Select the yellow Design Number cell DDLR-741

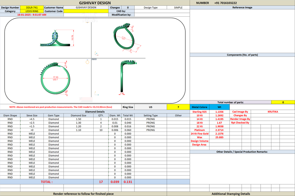pyautogui.click(x=32, y=8)
